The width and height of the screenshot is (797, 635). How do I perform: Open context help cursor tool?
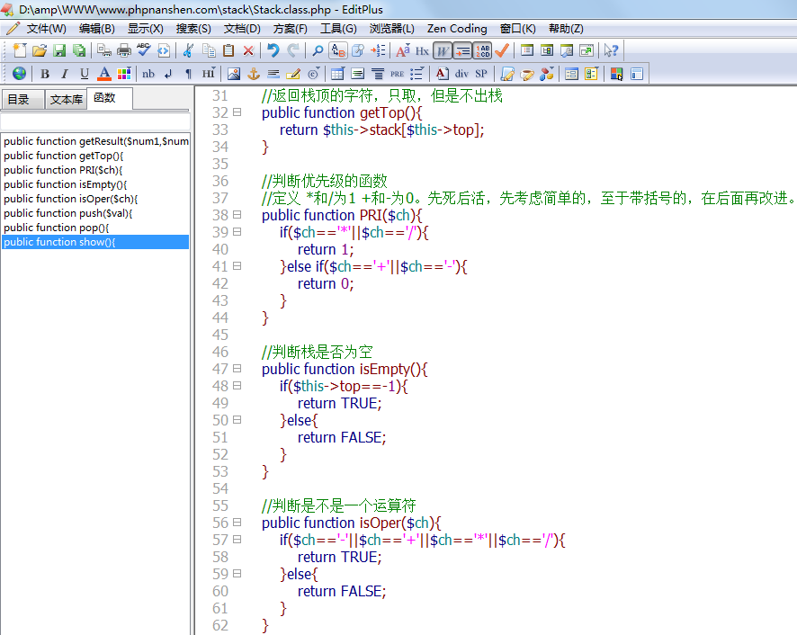611,50
